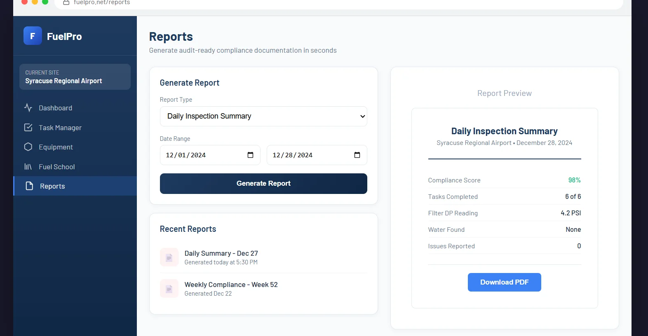Click the end date field 12/28/2024
The height and width of the screenshot is (336, 648).
coord(317,155)
